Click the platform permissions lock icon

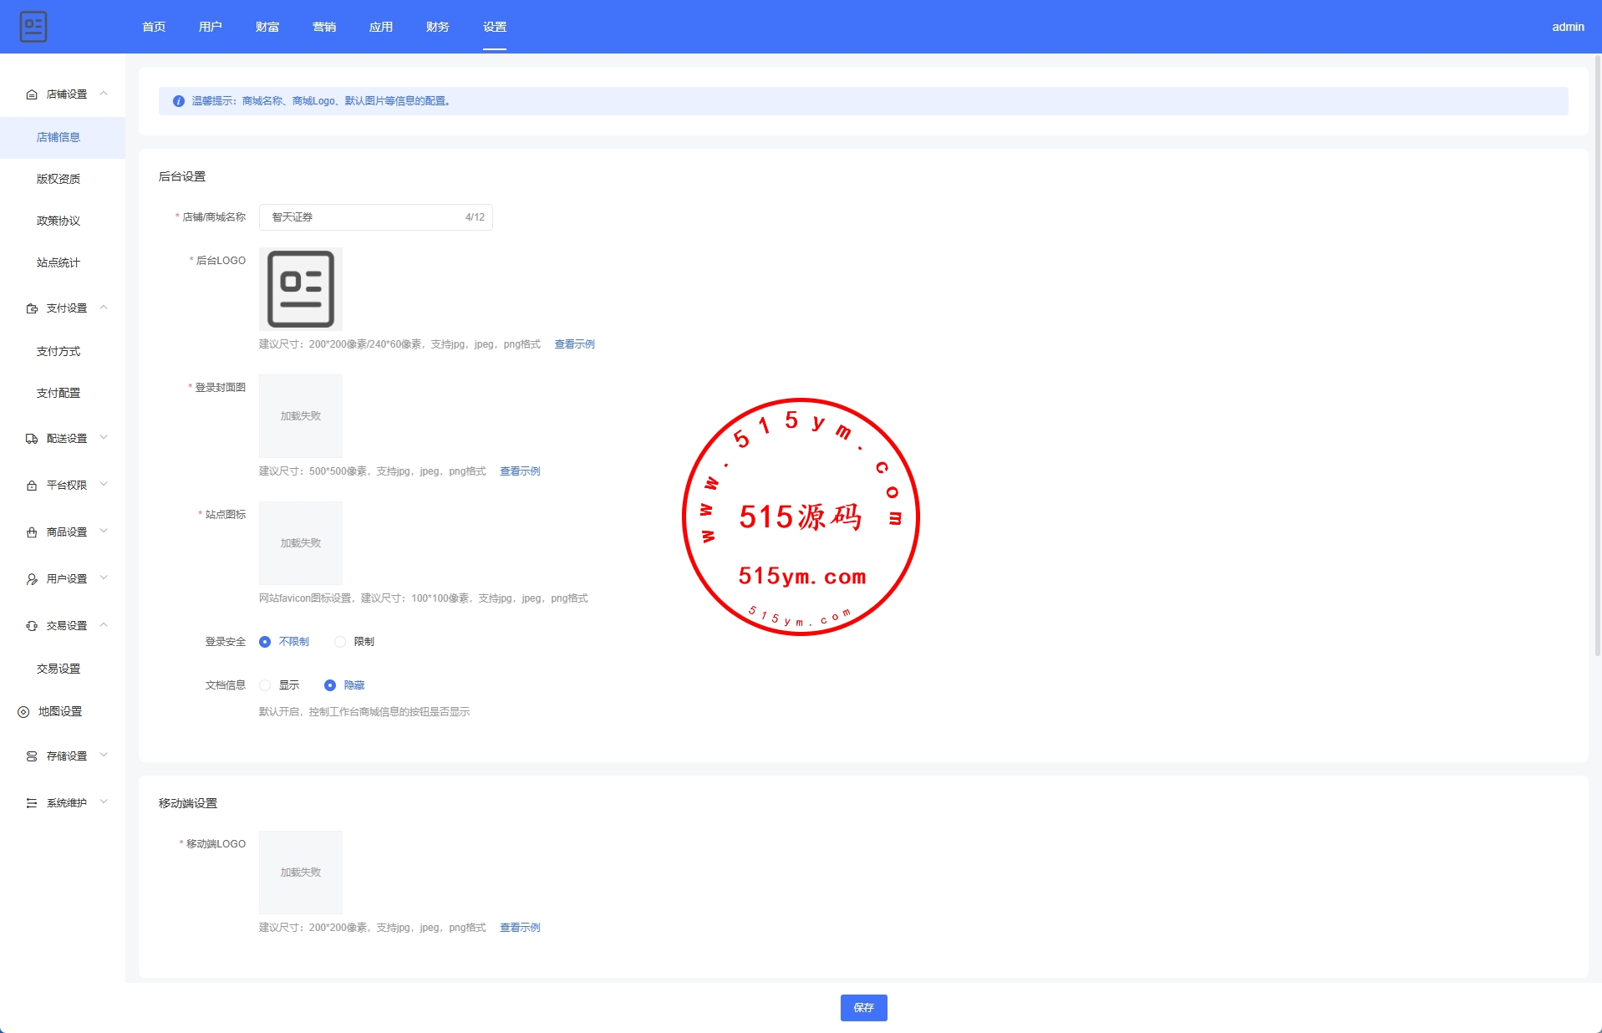pyautogui.click(x=32, y=486)
